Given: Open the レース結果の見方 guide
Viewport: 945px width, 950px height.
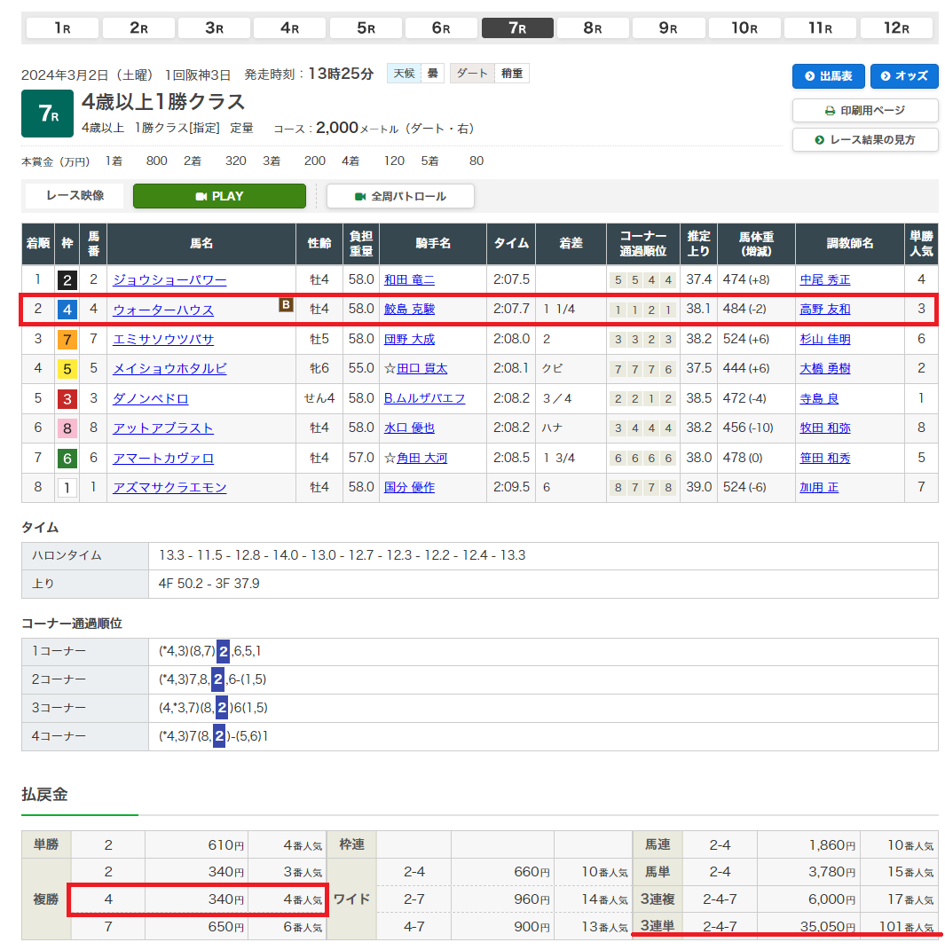Looking at the screenshot, I should 864,139.
